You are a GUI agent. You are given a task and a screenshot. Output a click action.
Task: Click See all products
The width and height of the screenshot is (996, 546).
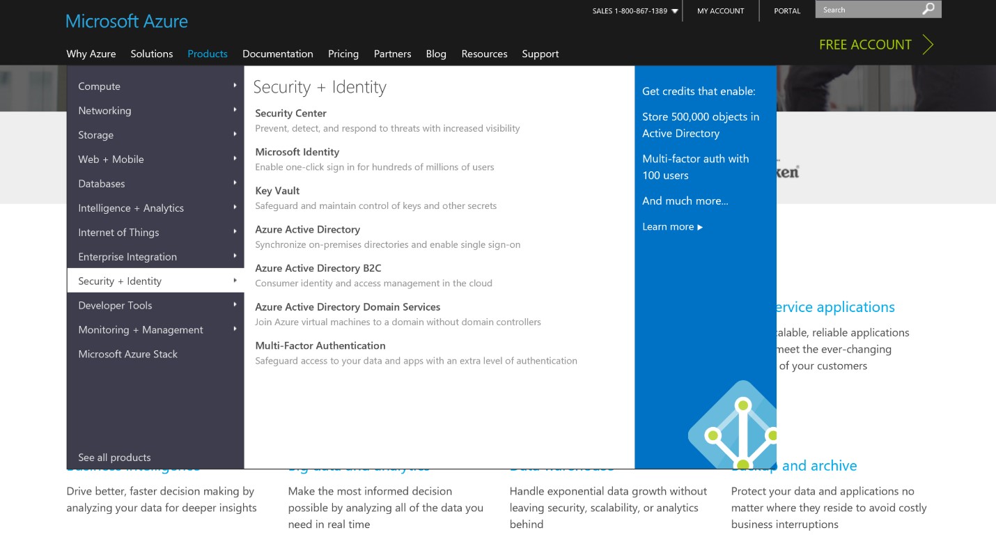click(x=114, y=458)
